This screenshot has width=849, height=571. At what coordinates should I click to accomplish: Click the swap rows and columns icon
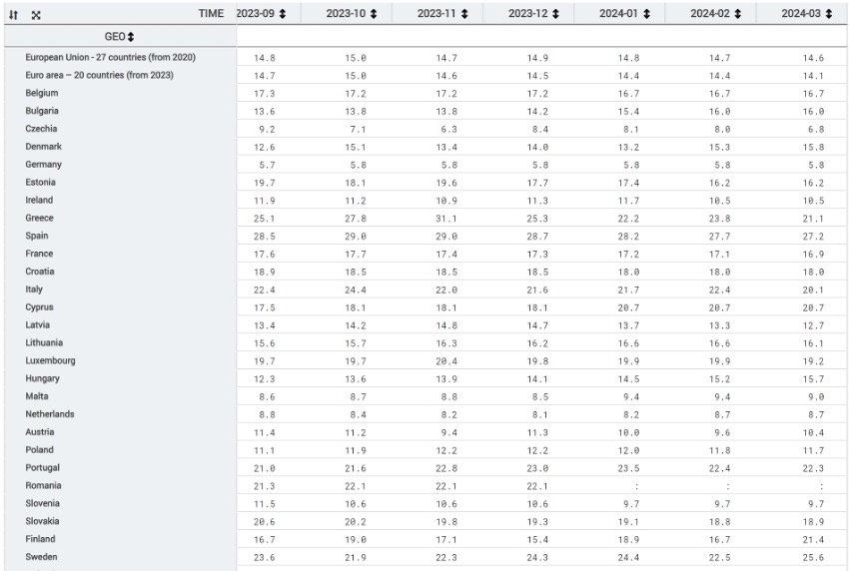[x=13, y=15]
